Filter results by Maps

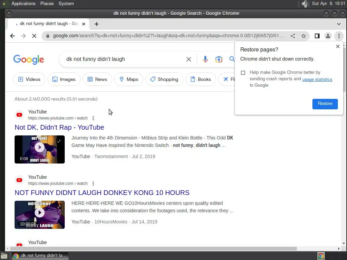129,79
